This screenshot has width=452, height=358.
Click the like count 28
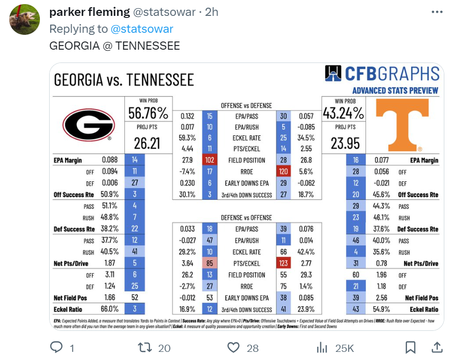coord(252,348)
